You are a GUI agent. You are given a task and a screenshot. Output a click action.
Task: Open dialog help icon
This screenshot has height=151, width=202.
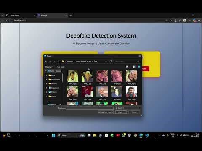tap(139, 67)
